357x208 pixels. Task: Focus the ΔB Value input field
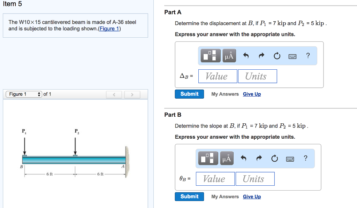[218, 76]
